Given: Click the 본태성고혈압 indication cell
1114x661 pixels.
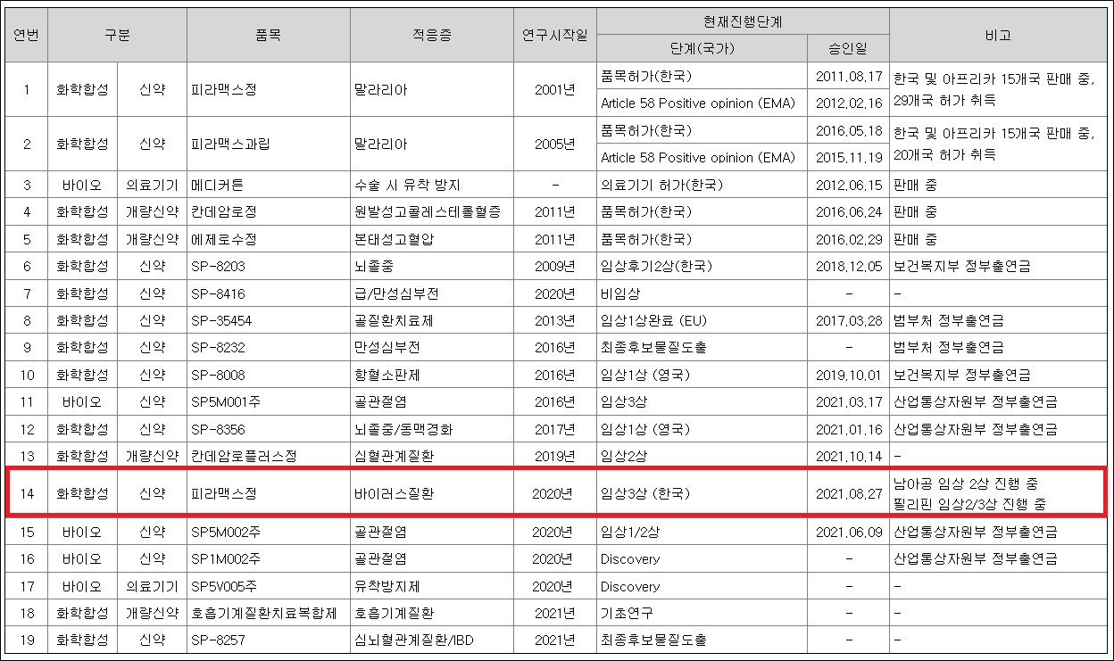Looking at the screenshot, I should [x=431, y=239].
